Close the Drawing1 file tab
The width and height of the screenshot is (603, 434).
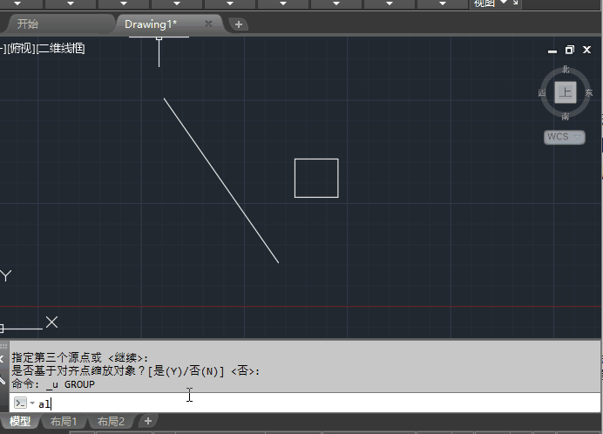pyautogui.click(x=208, y=24)
